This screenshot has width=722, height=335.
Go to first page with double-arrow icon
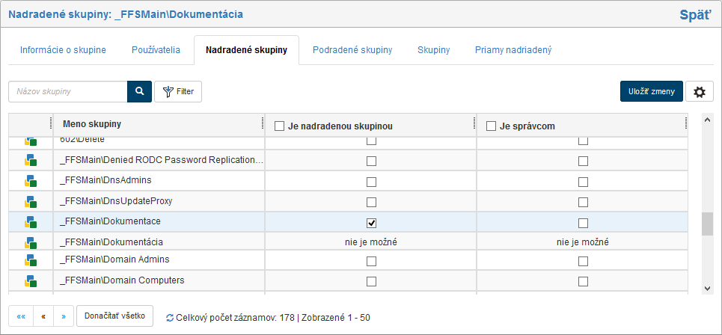pos(21,316)
